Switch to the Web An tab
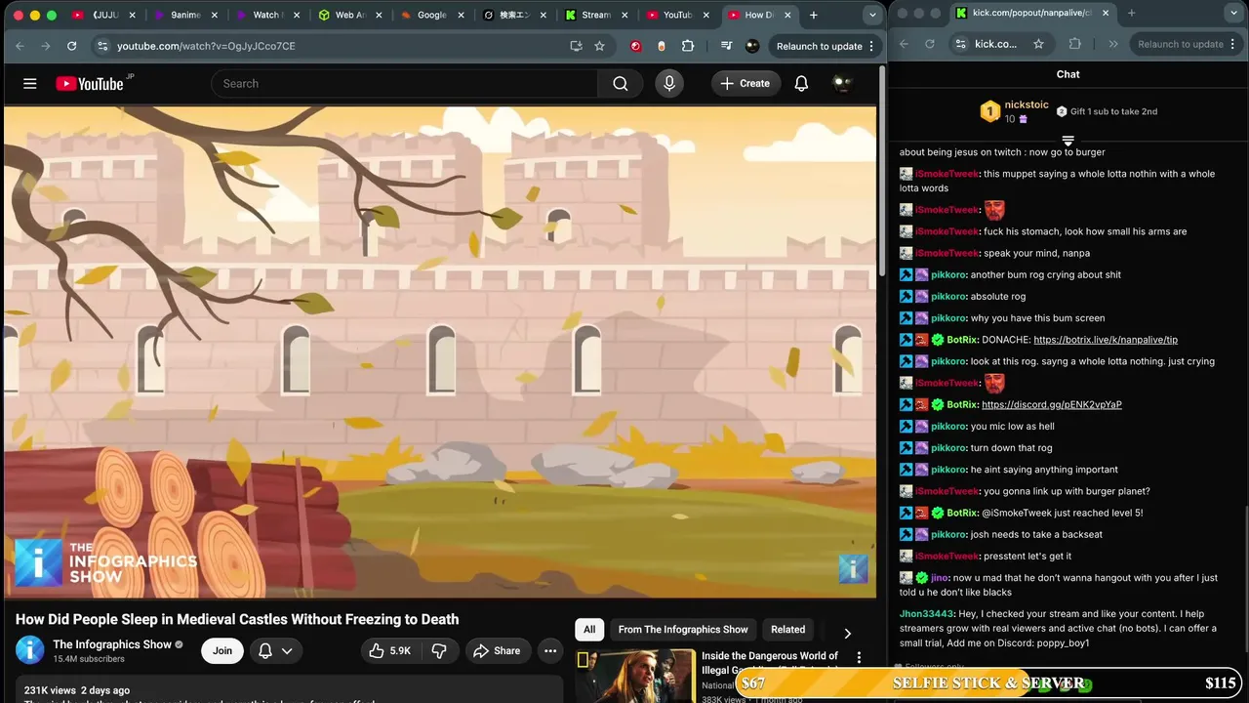Viewport: 1249px width, 703px height. tap(349, 15)
